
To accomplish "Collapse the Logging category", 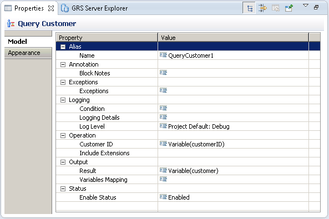I will click(63, 100).
